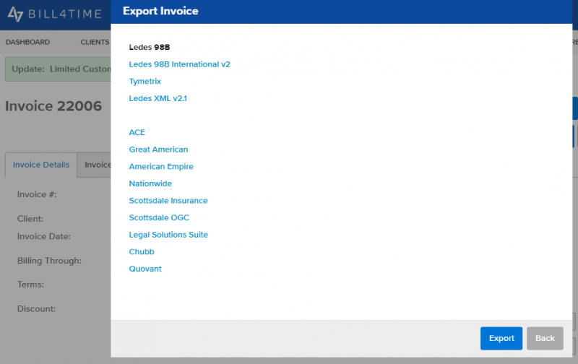Click the Invoice Date: label
578x364 pixels.
[x=44, y=236]
